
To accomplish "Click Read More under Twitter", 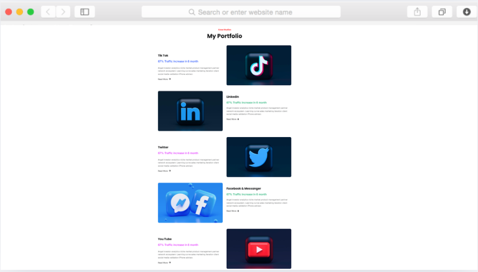I will (164, 171).
